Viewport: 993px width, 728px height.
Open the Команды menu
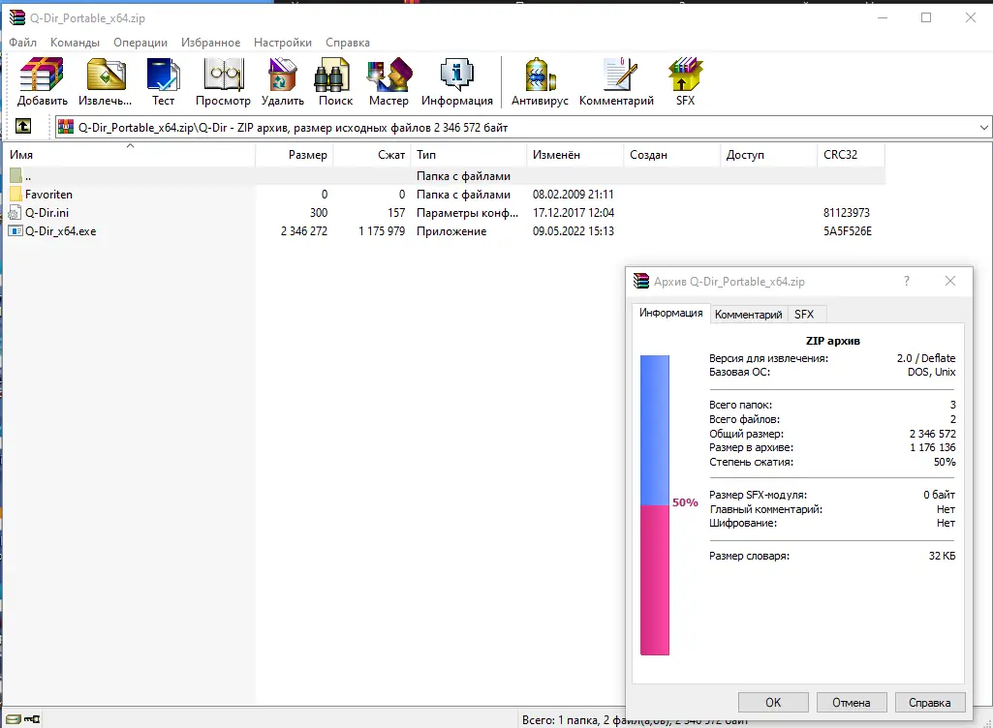click(75, 43)
